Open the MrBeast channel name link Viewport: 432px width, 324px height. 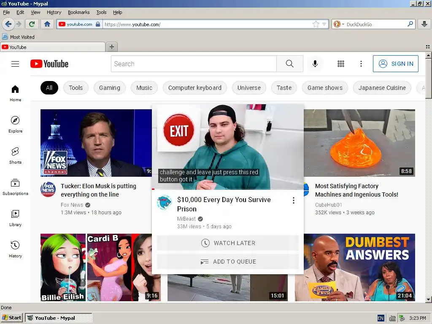[x=186, y=219]
